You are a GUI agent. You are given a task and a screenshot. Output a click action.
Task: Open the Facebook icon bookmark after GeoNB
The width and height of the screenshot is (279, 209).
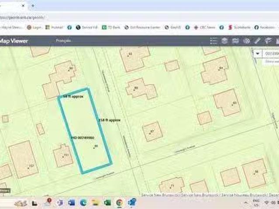[187, 27]
